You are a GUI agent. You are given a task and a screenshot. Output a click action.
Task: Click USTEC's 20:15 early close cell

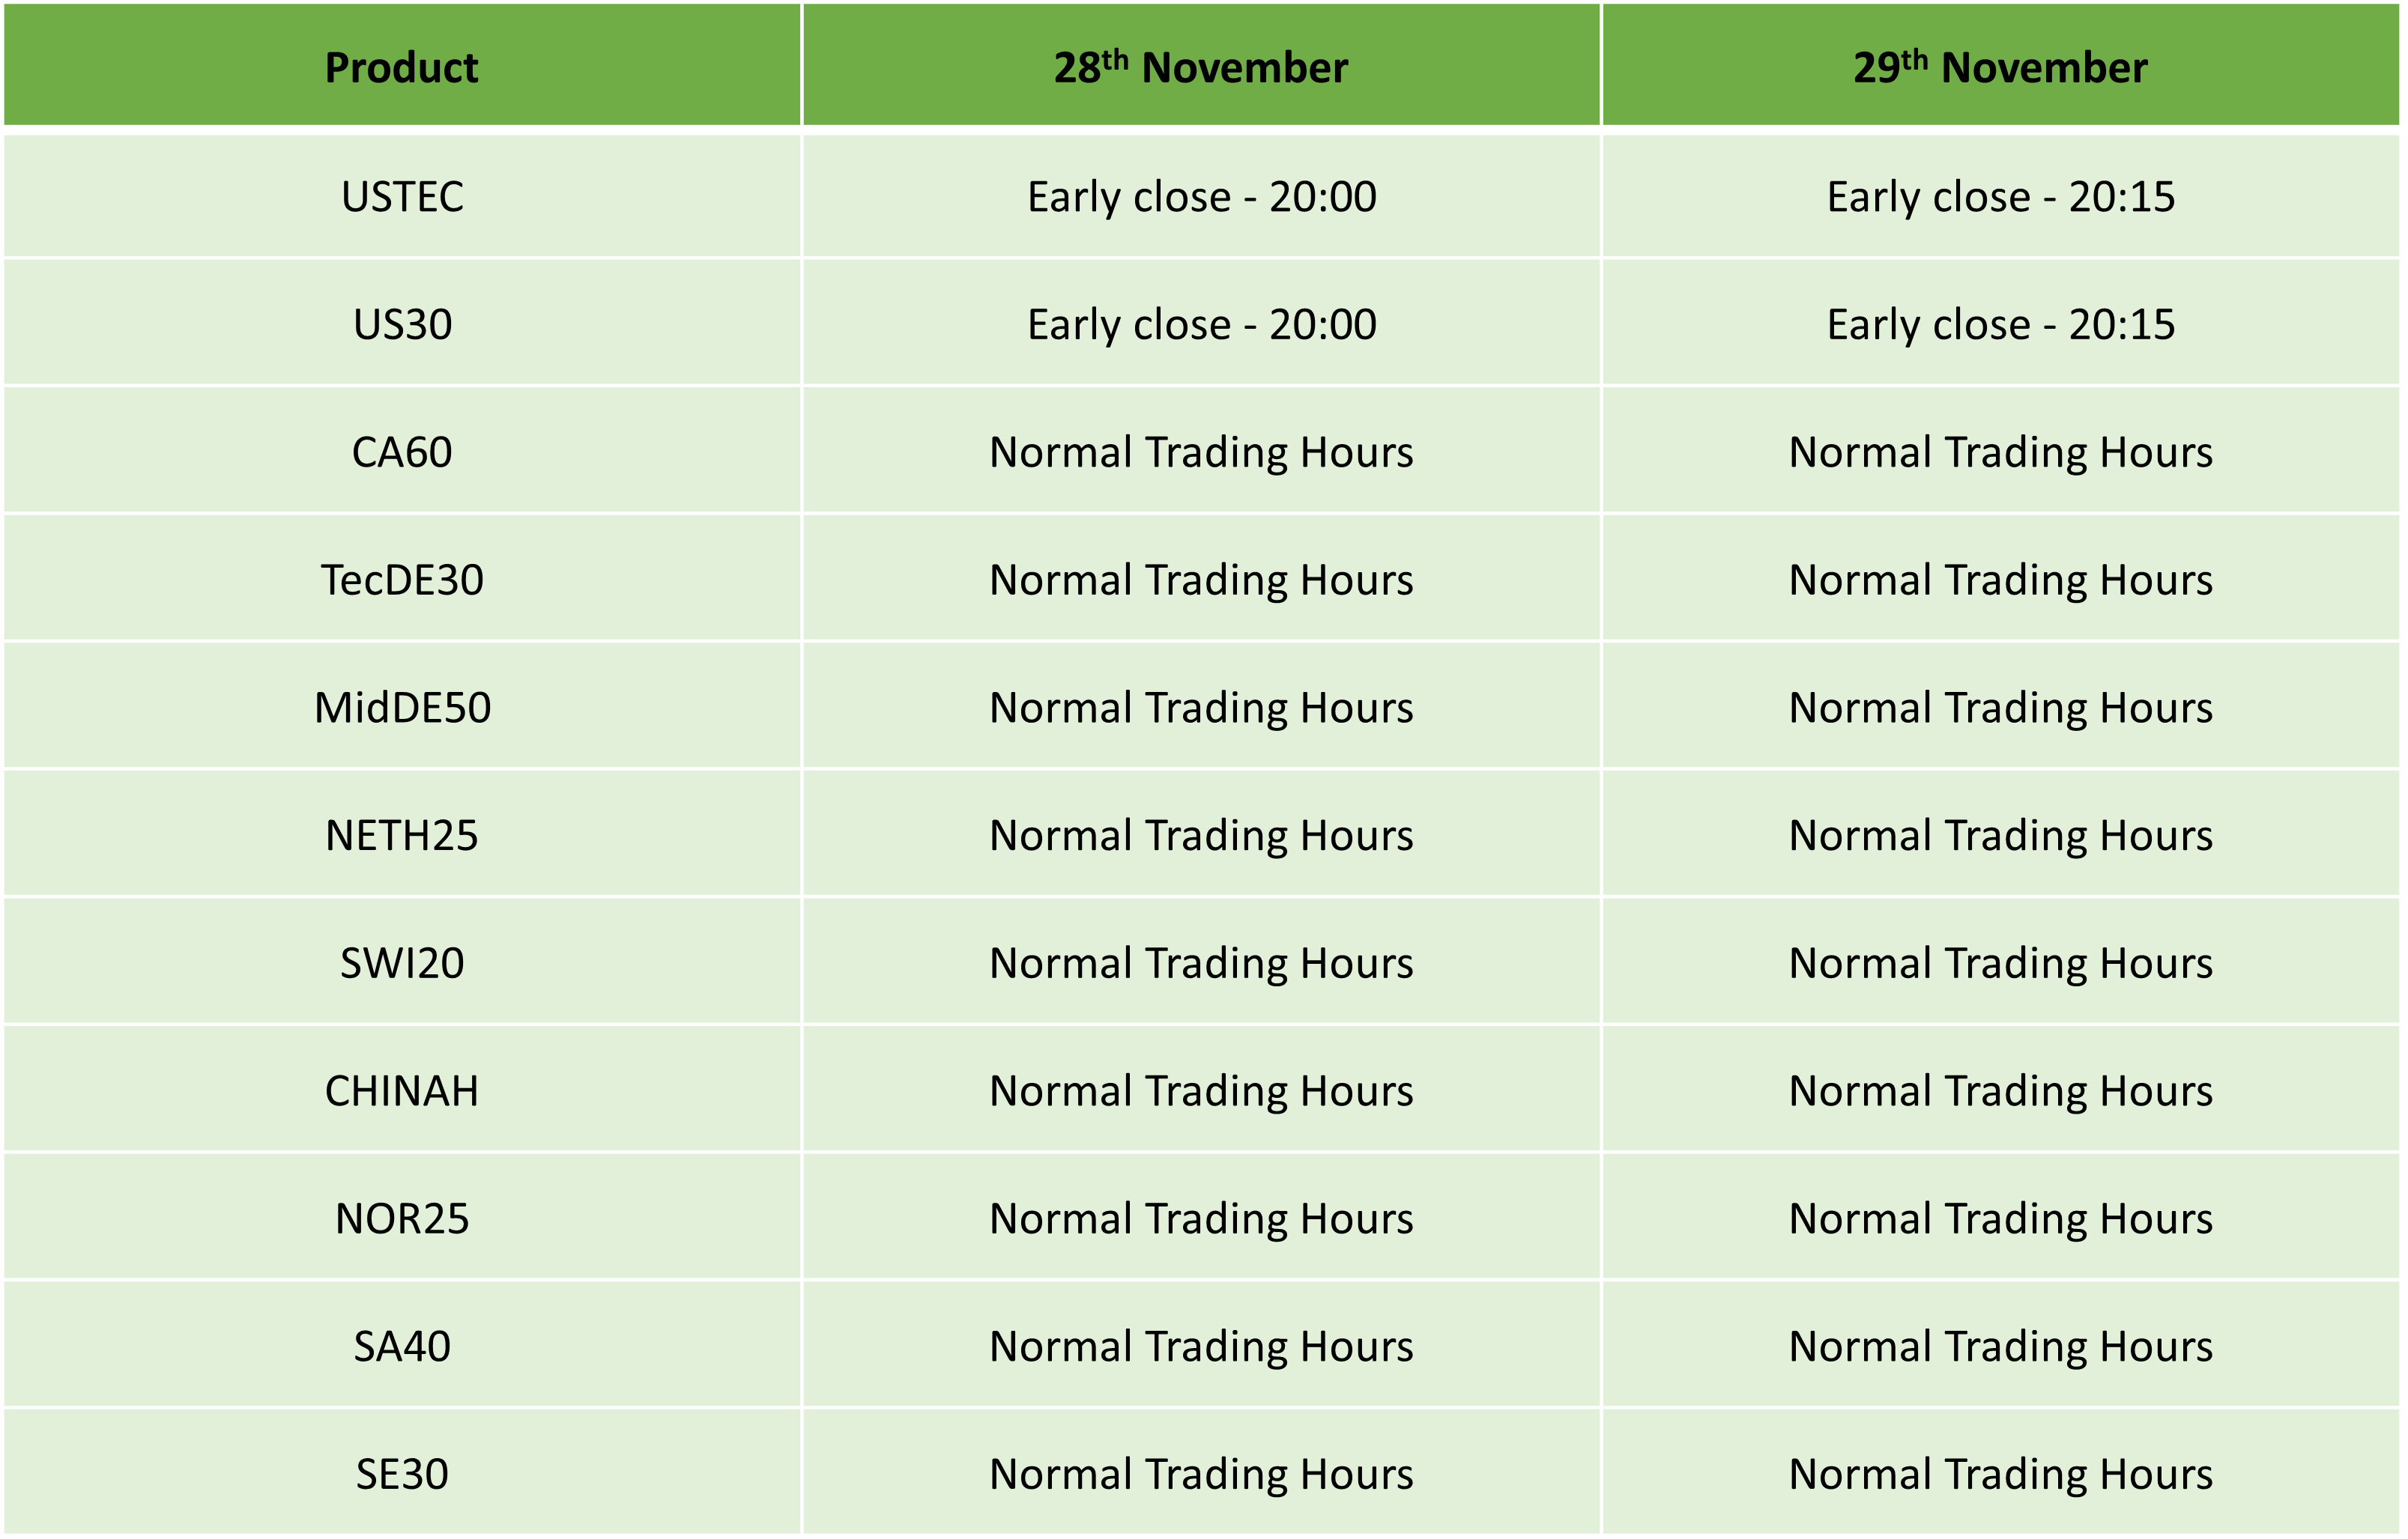pyautogui.click(x=2000, y=196)
